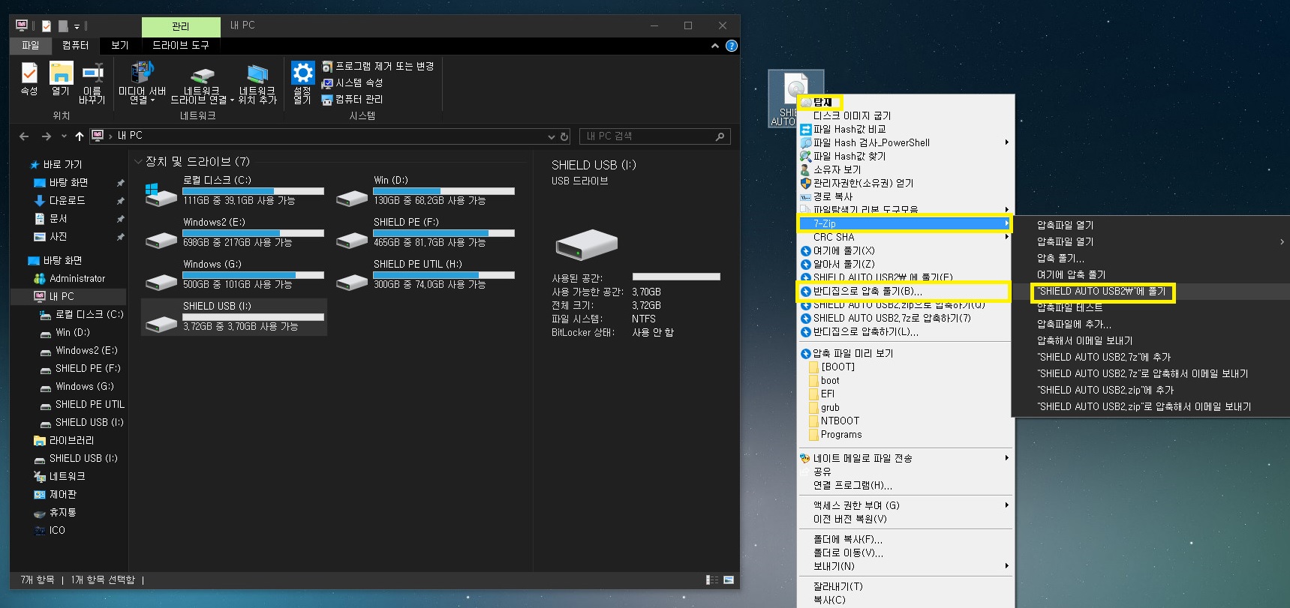The width and height of the screenshot is (1290, 608).
Task: Collapse 장치 및 드라이브 group header
Action: [139, 162]
